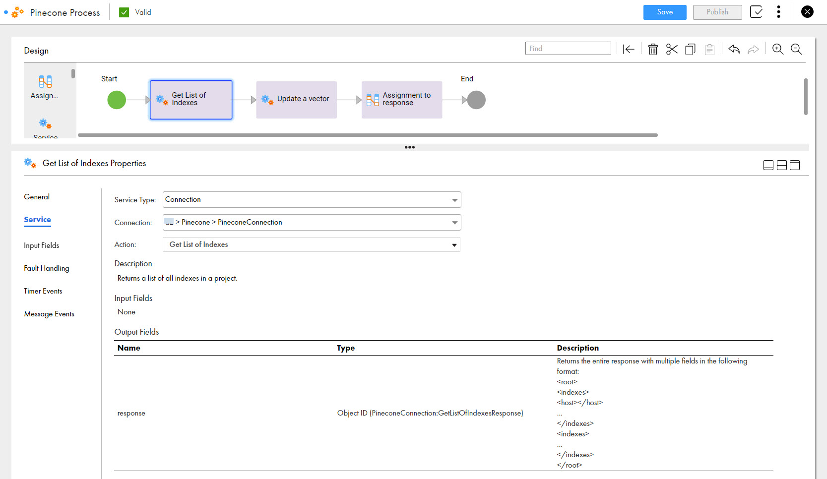827x479 pixels.
Task: Open the Service Type dropdown
Action: [x=312, y=200]
